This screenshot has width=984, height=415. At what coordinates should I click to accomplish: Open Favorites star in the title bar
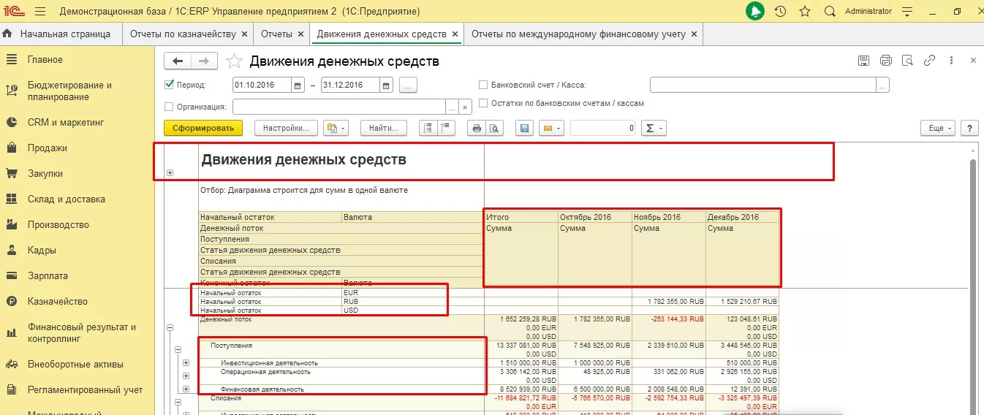[x=805, y=12]
